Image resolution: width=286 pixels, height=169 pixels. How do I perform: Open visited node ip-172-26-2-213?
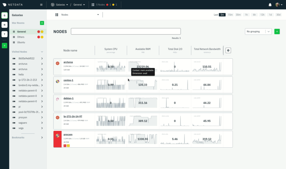[x=28, y=80]
